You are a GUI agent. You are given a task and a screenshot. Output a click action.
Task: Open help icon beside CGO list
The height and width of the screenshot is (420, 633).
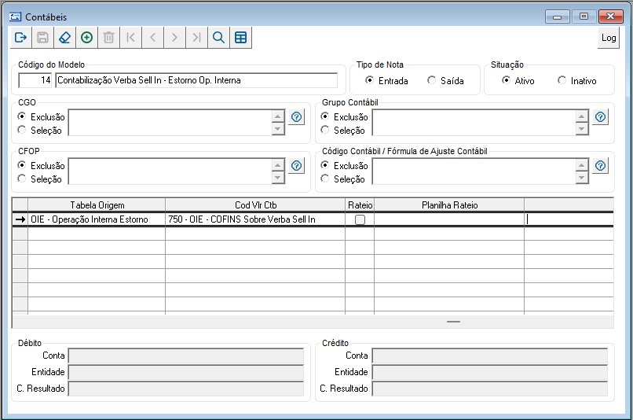coord(296,117)
